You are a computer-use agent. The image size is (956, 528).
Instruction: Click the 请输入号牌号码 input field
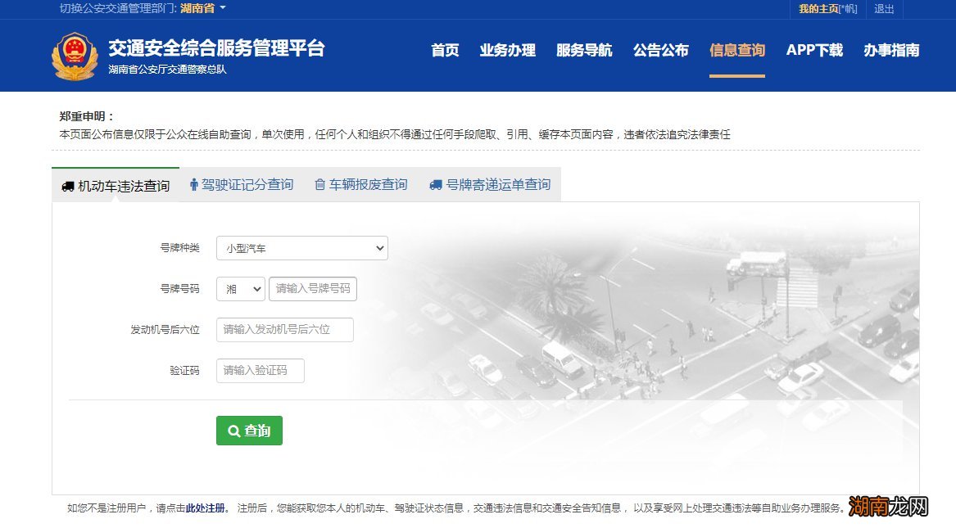coord(313,288)
